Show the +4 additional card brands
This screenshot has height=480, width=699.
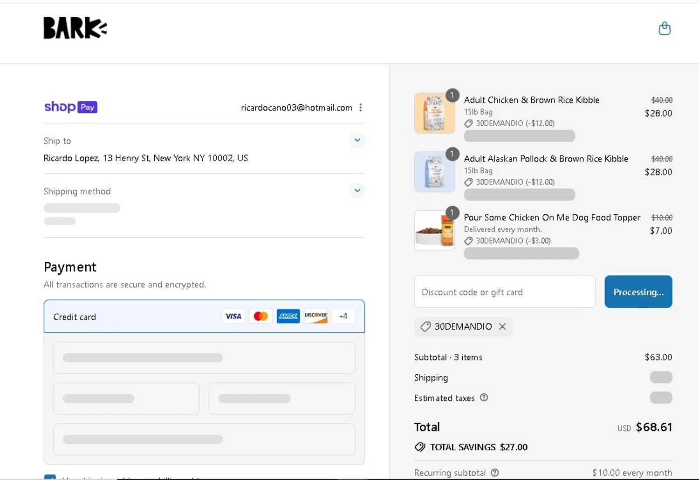[x=343, y=316]
